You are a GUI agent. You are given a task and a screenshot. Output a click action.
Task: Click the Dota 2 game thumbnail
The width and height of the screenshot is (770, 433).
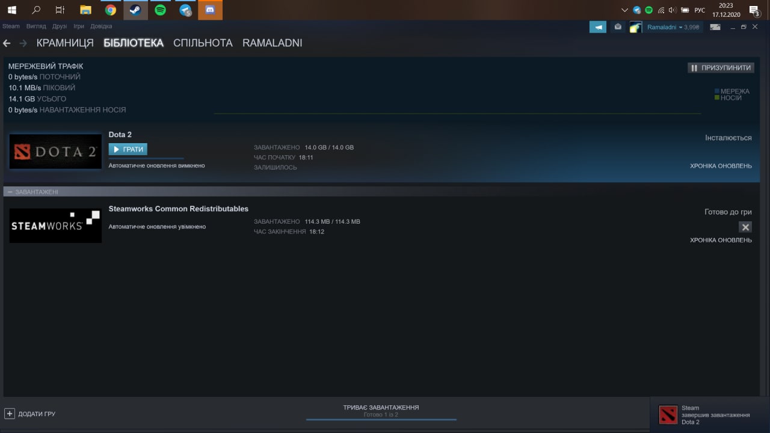click(55, 152)
